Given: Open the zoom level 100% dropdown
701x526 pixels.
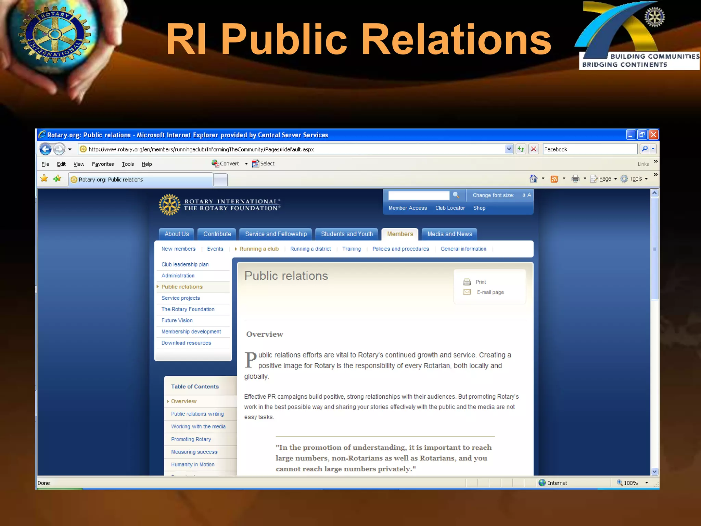Looking at the screenshot, I should [647, 483].
